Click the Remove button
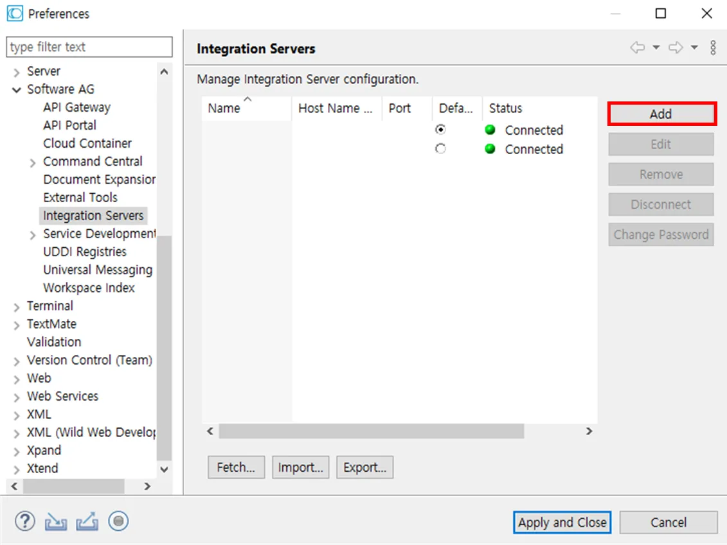The width and height of the screenshot is (727, 545). pos(661,174)
